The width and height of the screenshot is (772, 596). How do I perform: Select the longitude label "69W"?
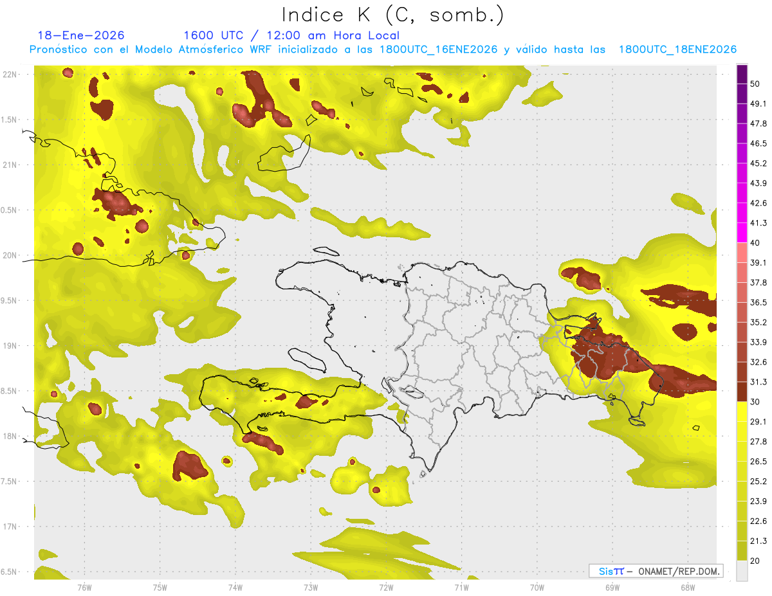coord(612,588)
